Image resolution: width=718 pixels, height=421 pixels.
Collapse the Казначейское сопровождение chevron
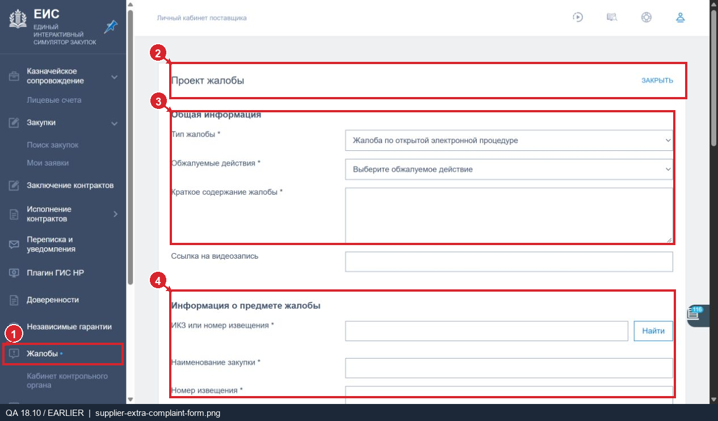click(x=114, y=77)
